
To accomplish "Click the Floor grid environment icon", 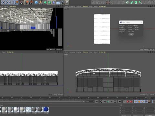I will [x=58, y=2].
